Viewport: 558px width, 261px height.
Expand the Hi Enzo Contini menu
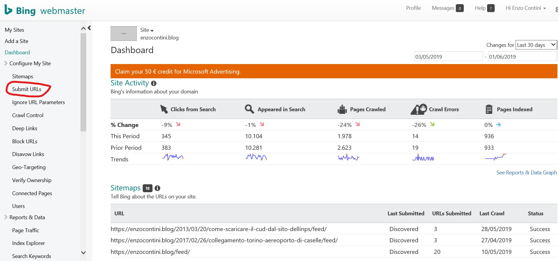526,8
